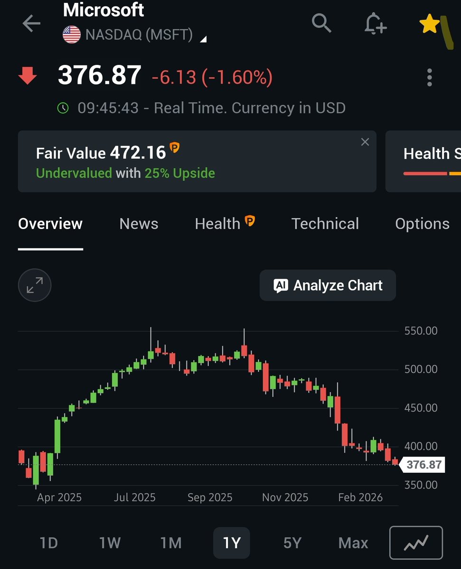The width and height of the screenshot is (461, 569).
Task: Tap the Fair Value 472.16 text
Action: pos(101,153)
